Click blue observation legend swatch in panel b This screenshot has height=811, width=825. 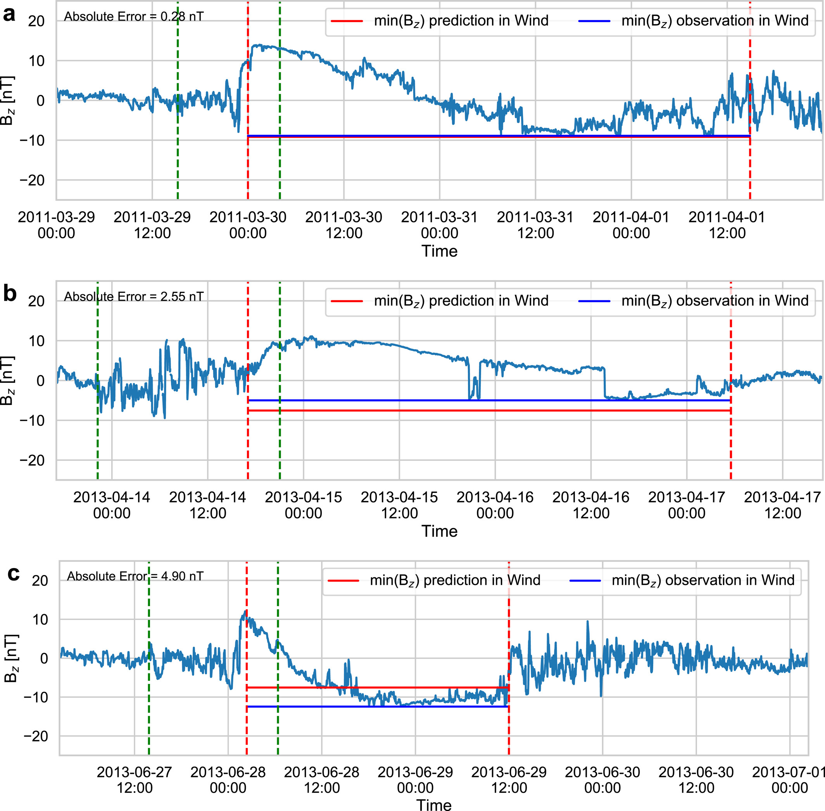pyautogui.click(x=594, y=301)
